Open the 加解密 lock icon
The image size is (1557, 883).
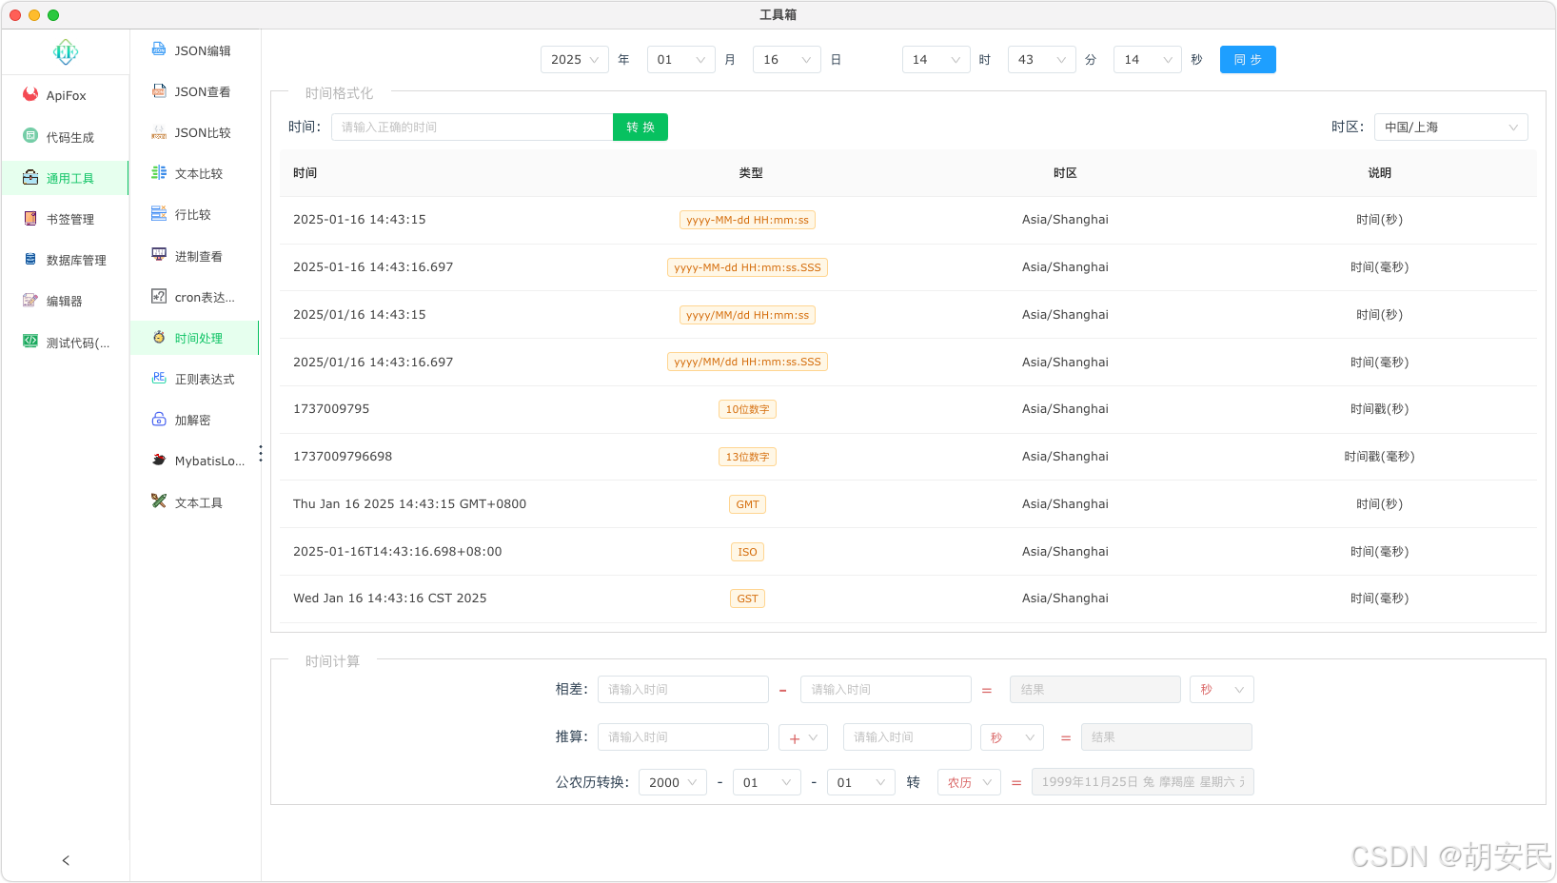159,419
